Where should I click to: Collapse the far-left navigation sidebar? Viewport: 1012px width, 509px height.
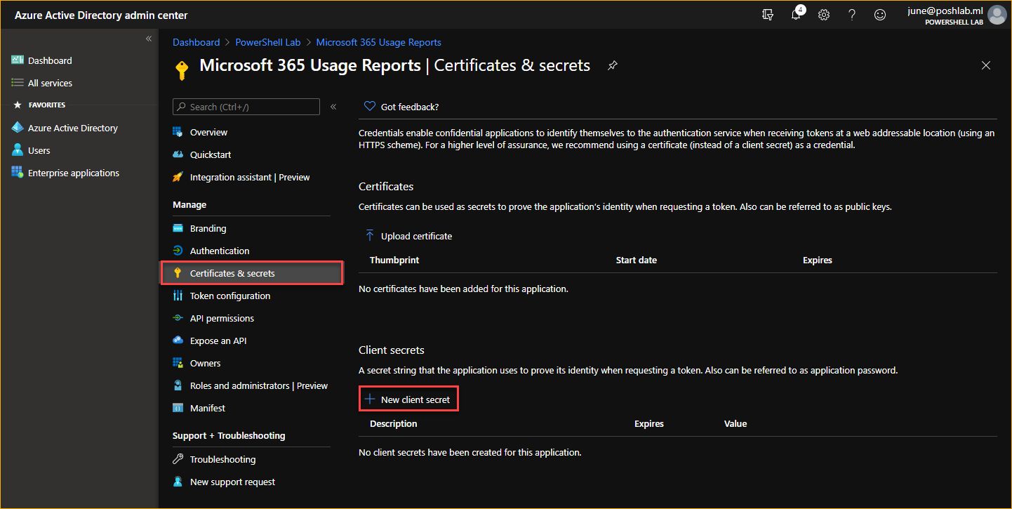pyautogui.click(x=149, y=39)
